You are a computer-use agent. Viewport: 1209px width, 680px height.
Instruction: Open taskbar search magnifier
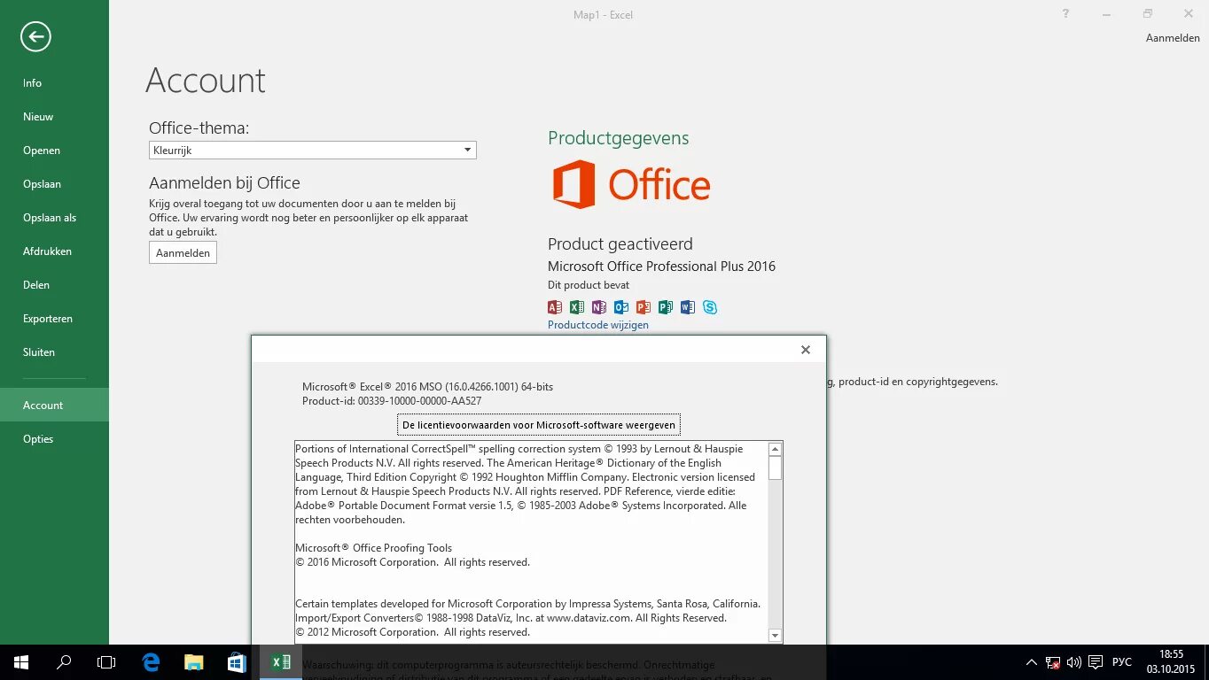pyautogui.click(x=64, y=662)
